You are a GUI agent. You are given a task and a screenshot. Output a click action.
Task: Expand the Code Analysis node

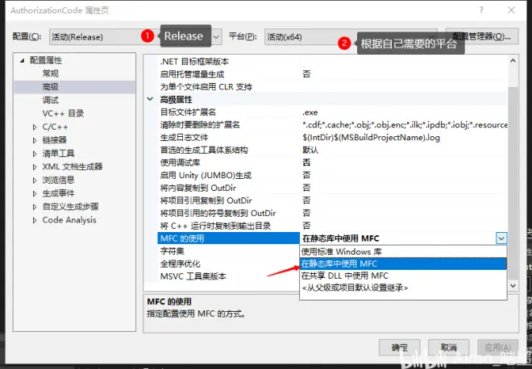35,221
